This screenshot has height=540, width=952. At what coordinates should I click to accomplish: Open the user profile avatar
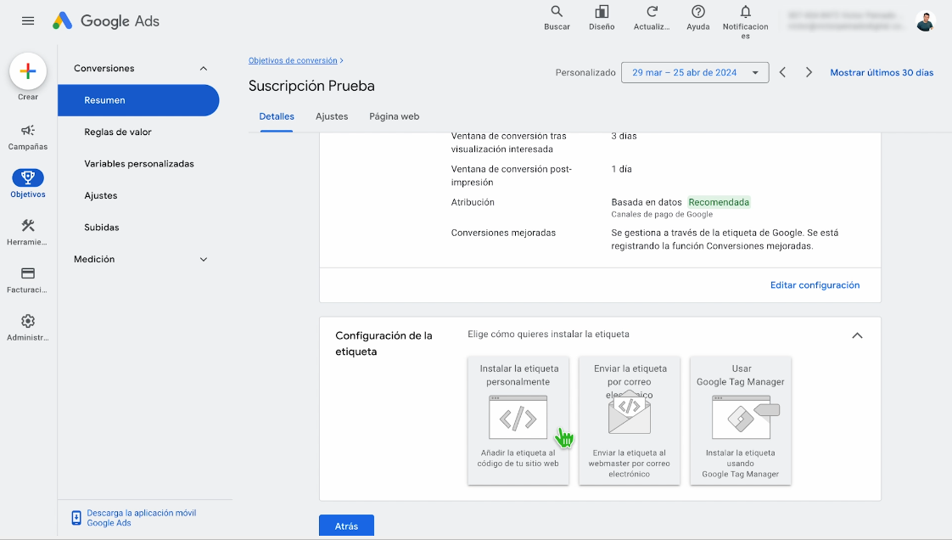926,22
